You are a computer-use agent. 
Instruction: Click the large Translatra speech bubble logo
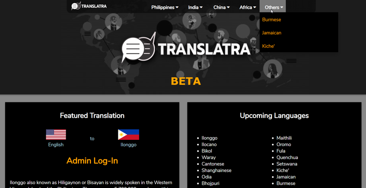tap(138, 49)
